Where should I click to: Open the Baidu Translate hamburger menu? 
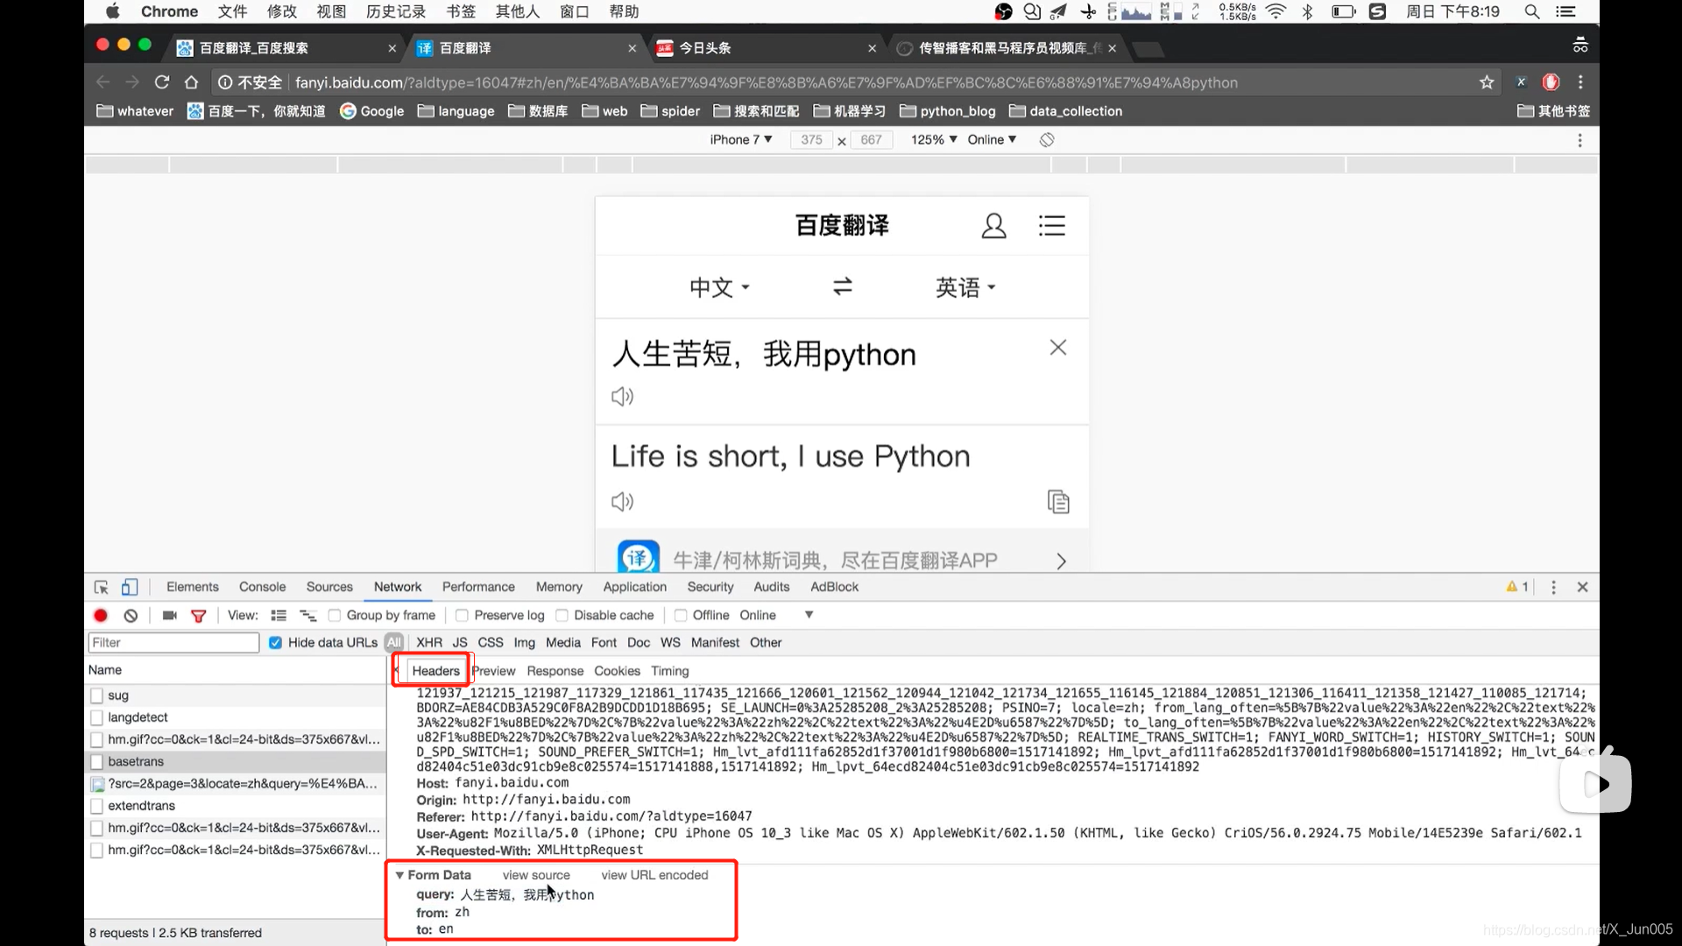click(1052, 226)
